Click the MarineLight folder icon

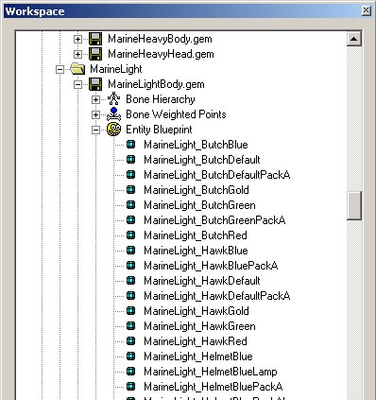pos(77,69)
